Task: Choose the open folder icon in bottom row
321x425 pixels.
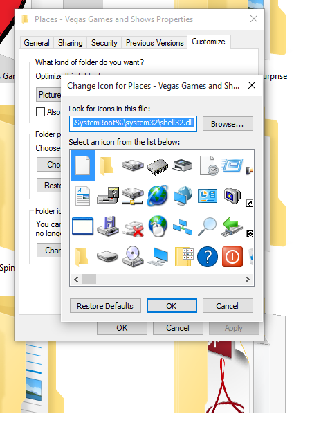Action: [82, 257]
